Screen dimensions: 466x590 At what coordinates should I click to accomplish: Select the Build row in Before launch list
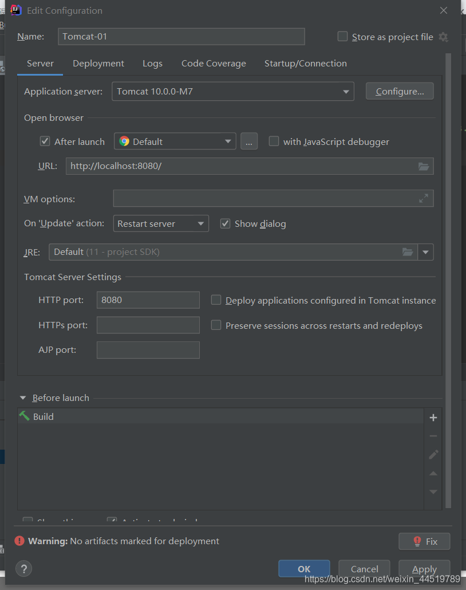(220, 416)
